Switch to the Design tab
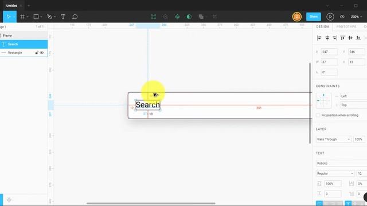 [x=322, y=27]
